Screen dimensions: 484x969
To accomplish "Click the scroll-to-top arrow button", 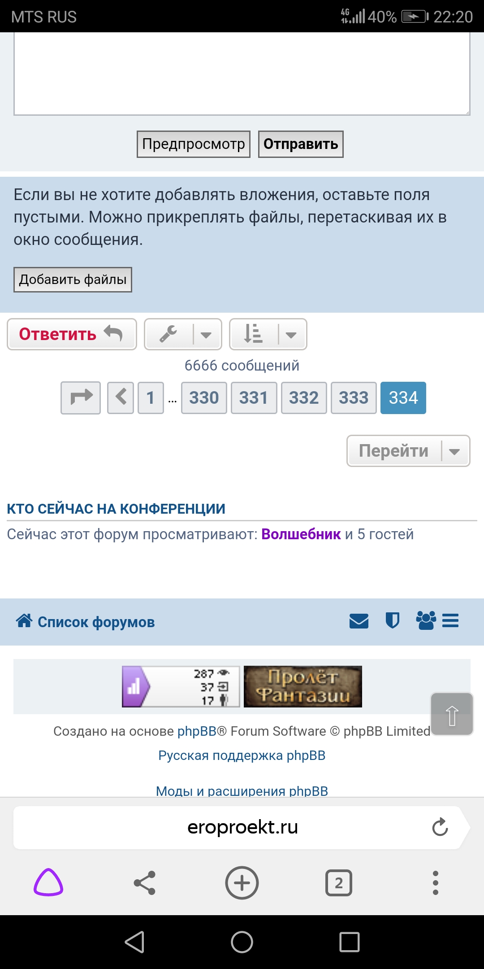I will pos(452,714).
